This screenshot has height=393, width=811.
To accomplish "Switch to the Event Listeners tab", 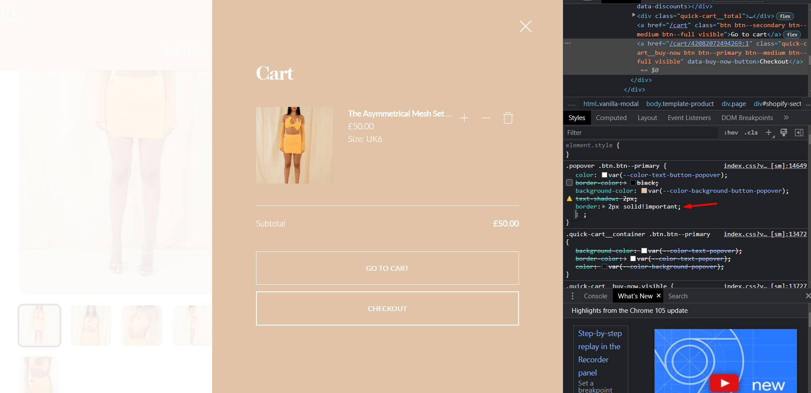I will click(x=689, y=117).
